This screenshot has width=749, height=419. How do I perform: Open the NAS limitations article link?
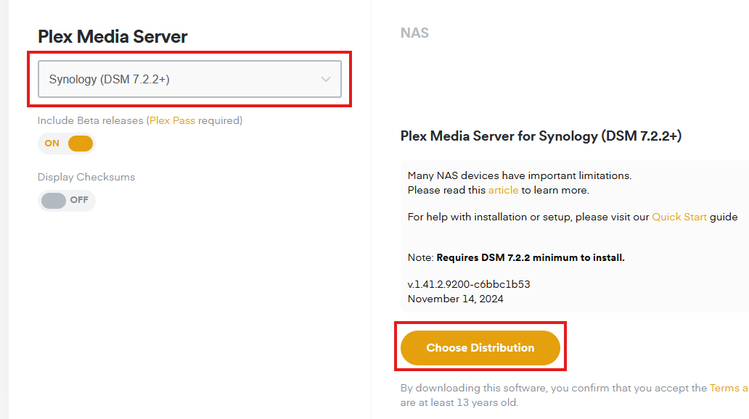[503, 190]
